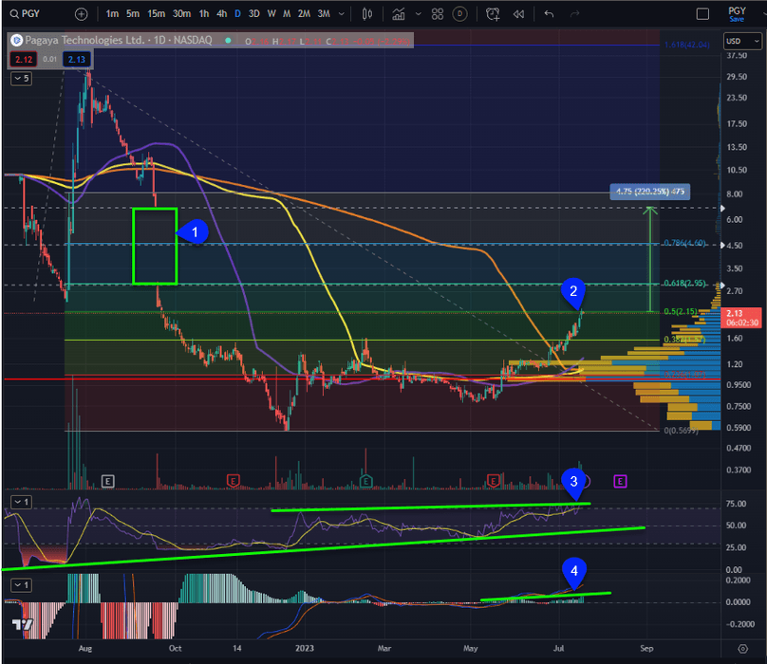Create an alert with the alarm clock icon
The image size is (767, 664).
coord(492,14)
